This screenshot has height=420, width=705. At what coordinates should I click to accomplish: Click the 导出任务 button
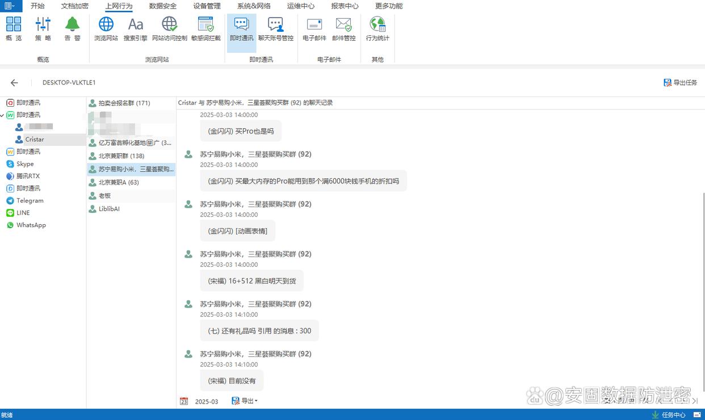(x=680, y=83)
